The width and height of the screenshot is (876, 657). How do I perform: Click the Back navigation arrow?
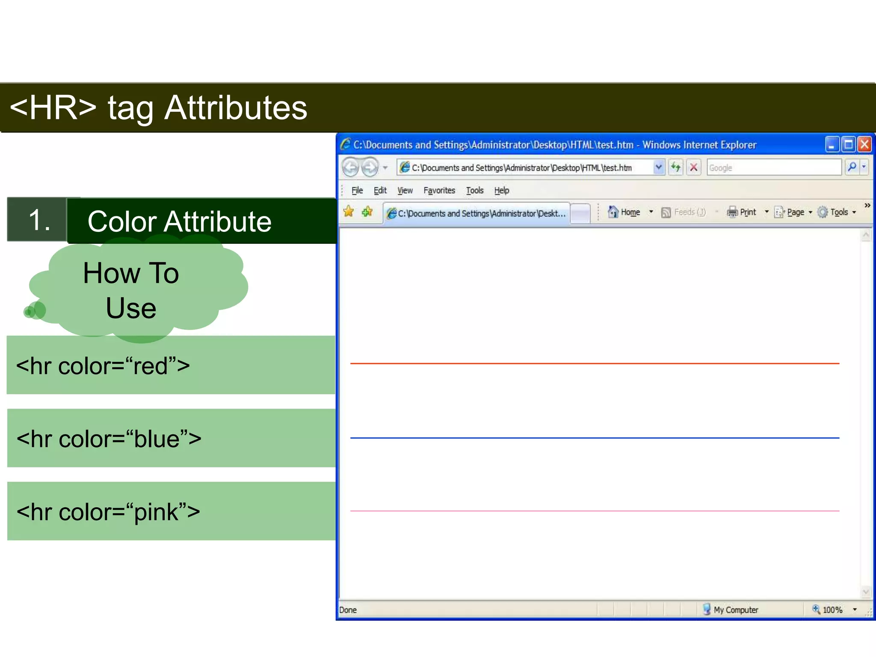coord(351,167)
